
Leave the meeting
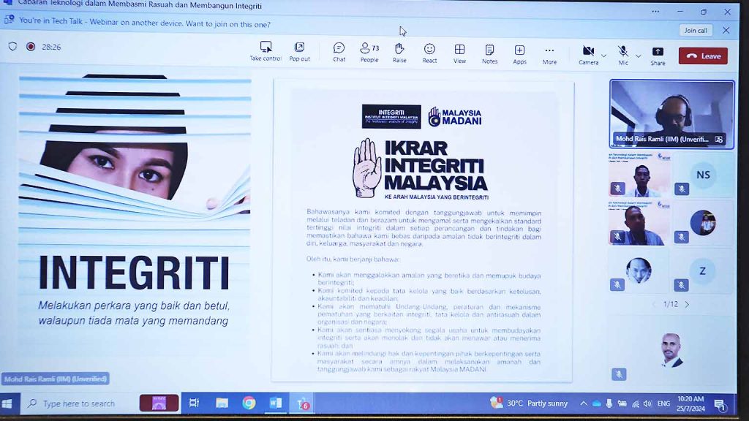click(x=702, y=56)
